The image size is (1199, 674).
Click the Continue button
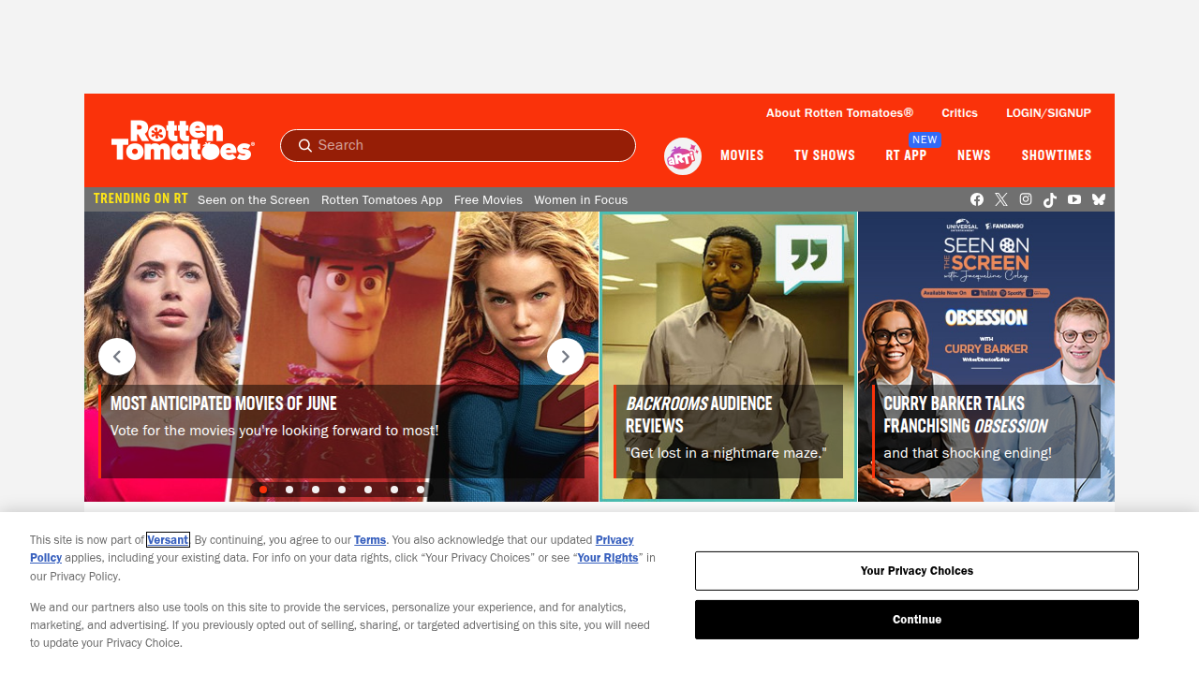pyautogui.click(x=917, y=620)
